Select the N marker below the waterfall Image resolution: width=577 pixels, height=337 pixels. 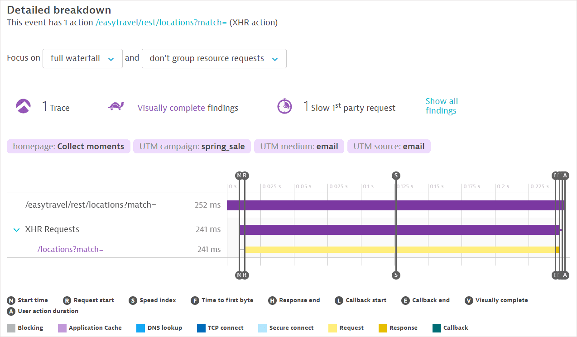(x=239, y=275)
